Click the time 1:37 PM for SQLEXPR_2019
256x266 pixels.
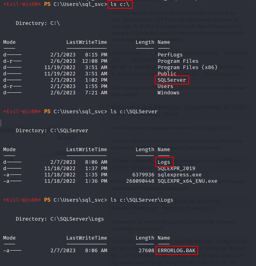coord(96,168)
